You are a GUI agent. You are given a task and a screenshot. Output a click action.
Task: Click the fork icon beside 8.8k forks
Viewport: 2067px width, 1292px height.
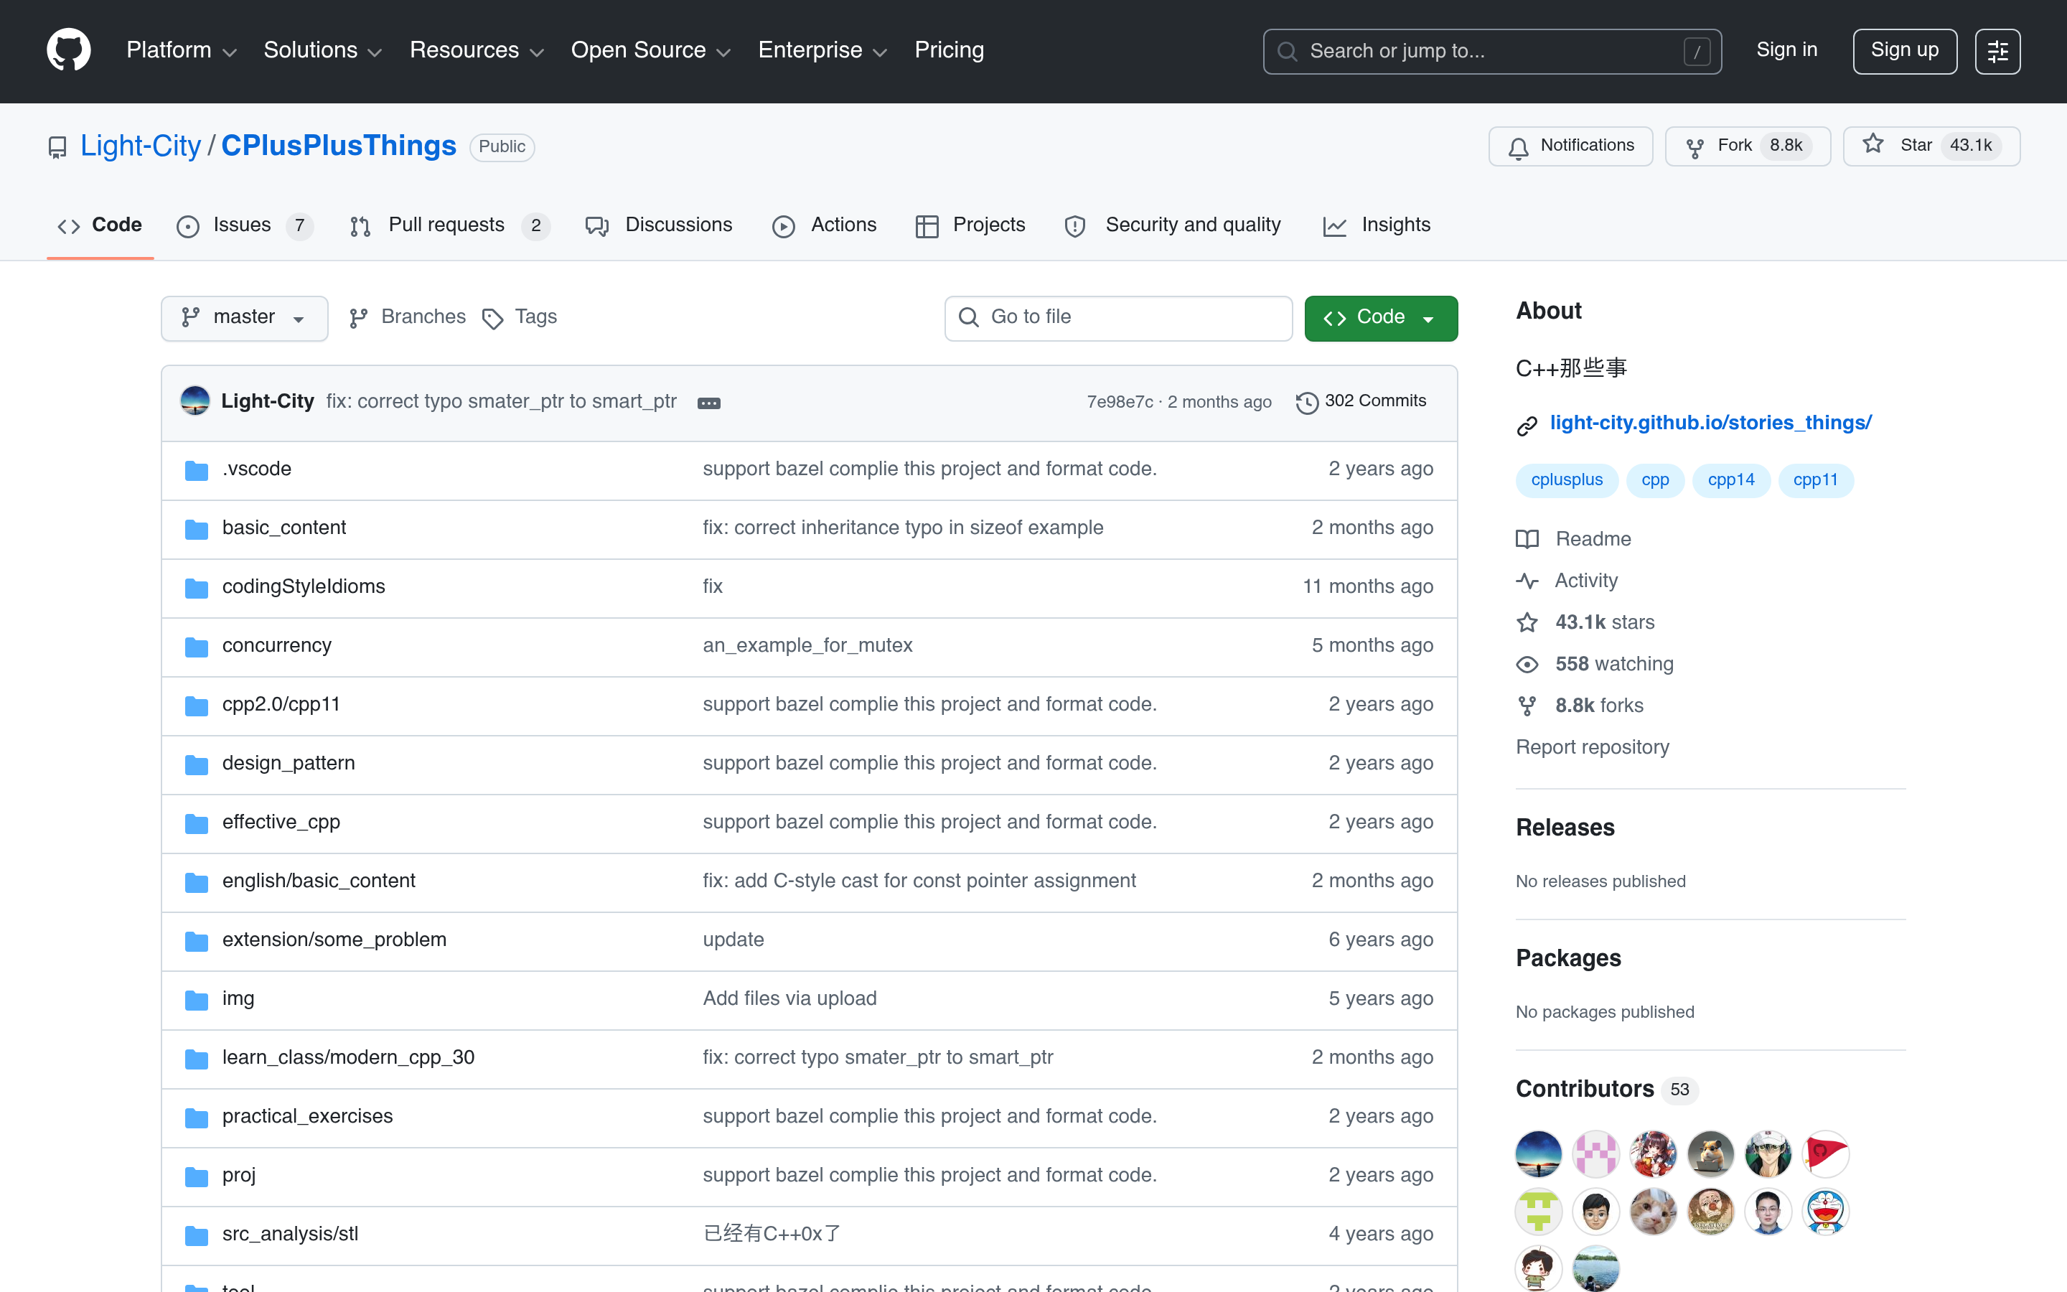[1527, 706]
